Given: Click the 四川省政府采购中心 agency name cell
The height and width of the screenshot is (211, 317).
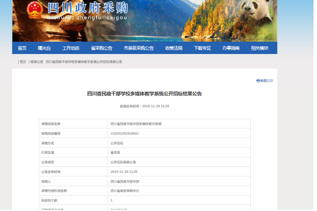Looking at the screenshot, I should point(125,191).
